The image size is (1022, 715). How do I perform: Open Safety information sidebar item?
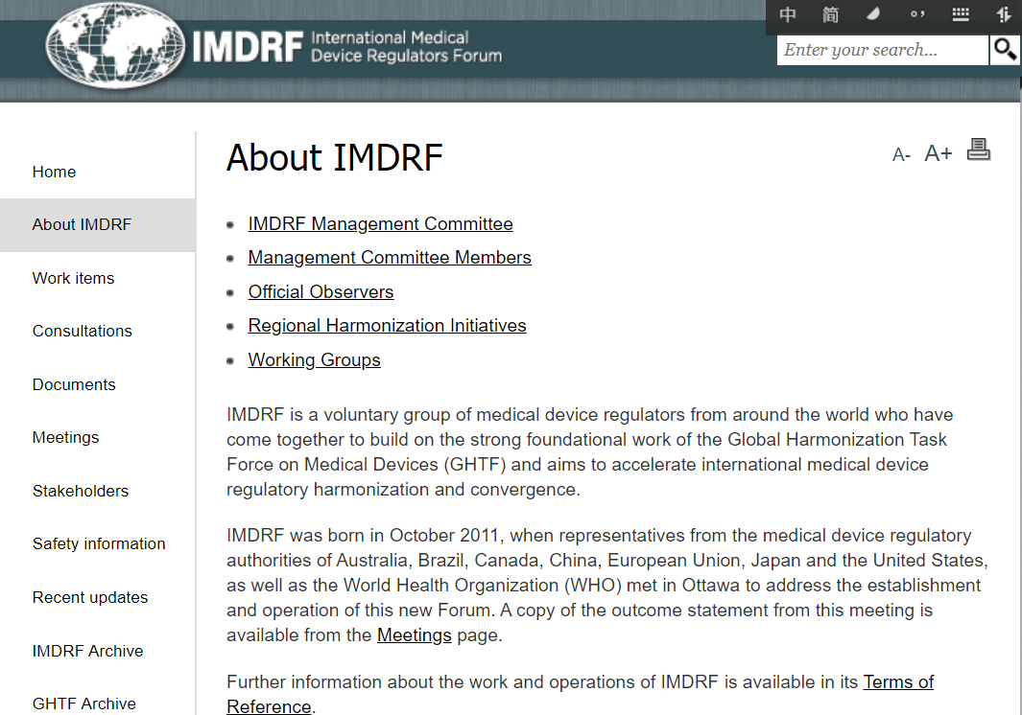(99, 543)
